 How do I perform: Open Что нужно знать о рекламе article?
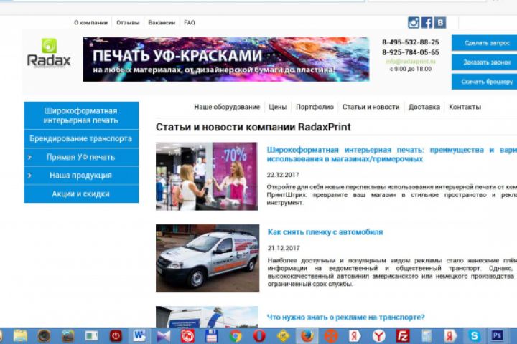(345, 317)
